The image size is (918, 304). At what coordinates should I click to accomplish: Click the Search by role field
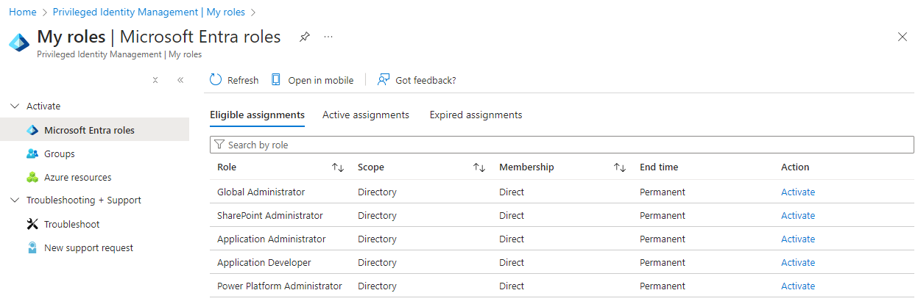[x=559, y=145]
